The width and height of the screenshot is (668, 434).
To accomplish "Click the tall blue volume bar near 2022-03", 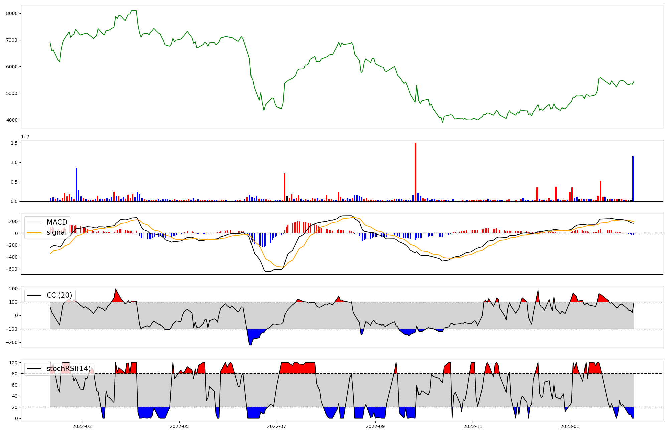I will point(76,185).
